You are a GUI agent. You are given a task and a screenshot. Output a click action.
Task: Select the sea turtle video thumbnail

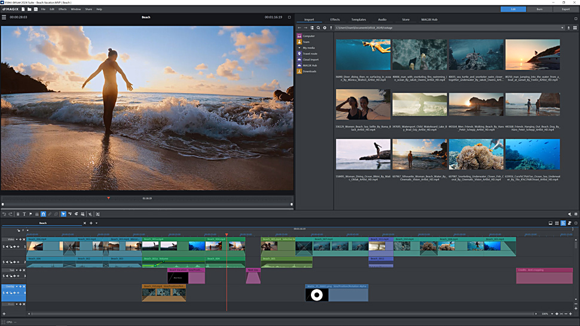pos(476,55)
